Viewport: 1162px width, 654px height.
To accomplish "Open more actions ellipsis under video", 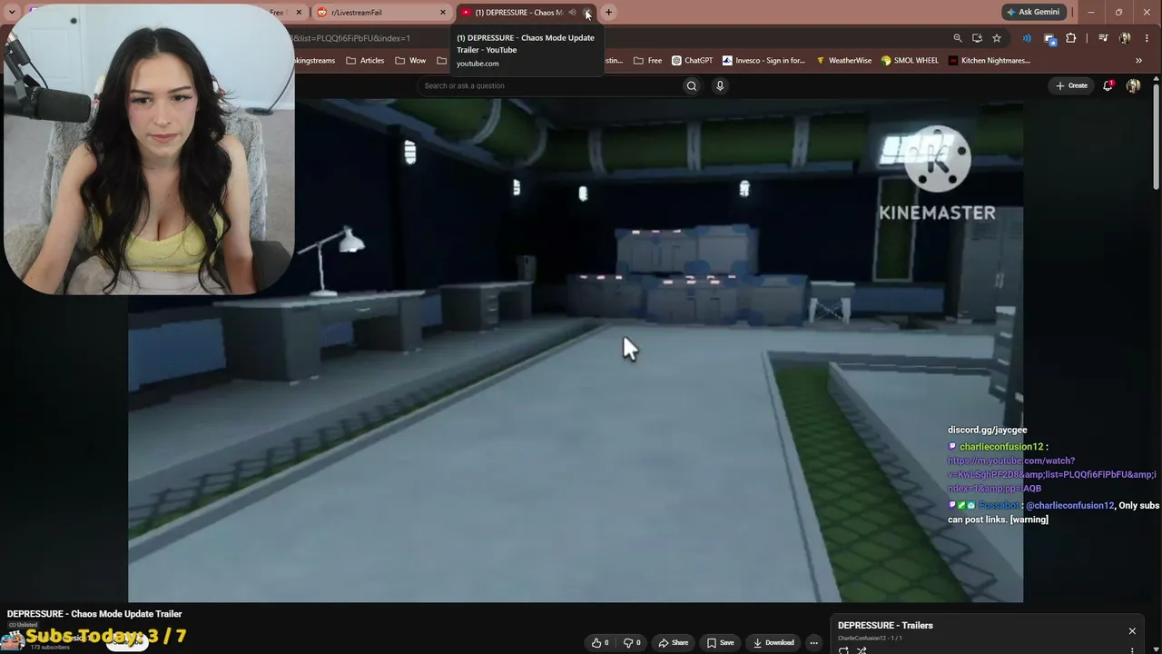I will pos(813,643).
